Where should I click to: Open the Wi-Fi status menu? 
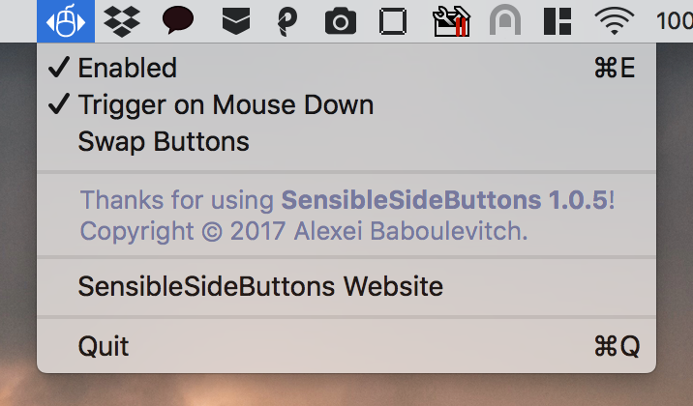[615, 20]
